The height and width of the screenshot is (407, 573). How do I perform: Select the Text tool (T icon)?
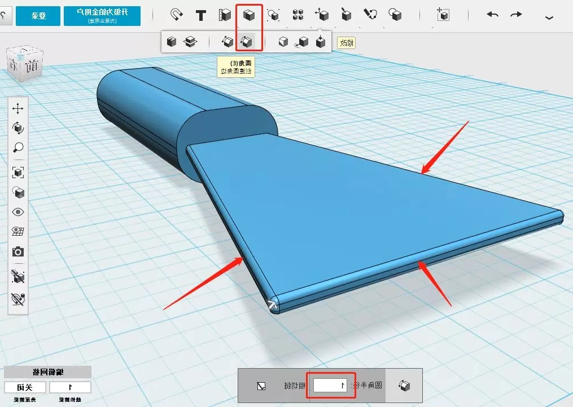[200, 15]
